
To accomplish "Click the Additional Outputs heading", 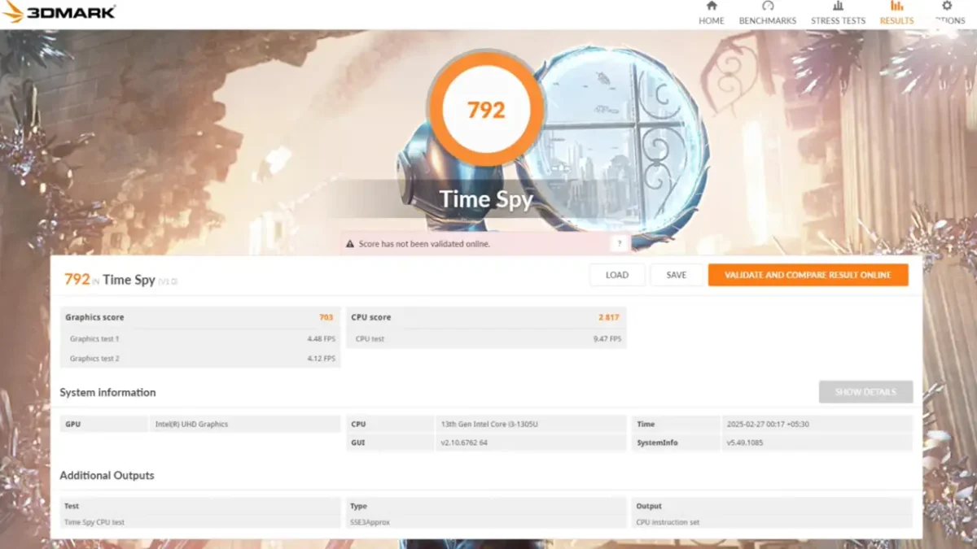I will tap(107, 475).
